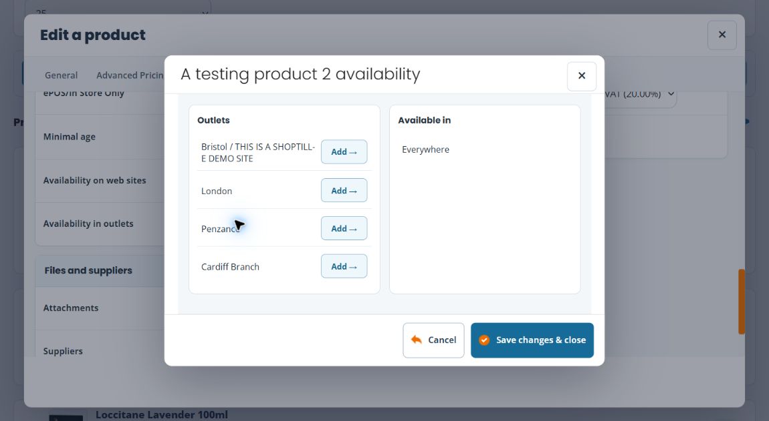
Task: Select the Minimal age row
Action: point(100,137)
